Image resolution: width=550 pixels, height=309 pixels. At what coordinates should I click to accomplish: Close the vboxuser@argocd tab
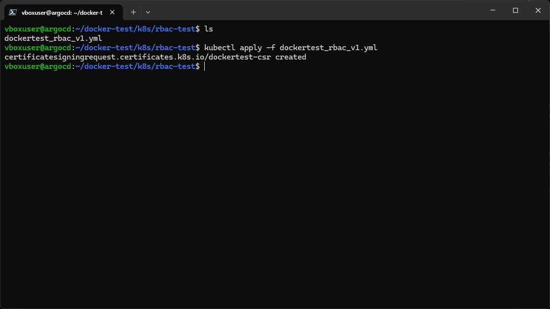[x=112, y=12]
